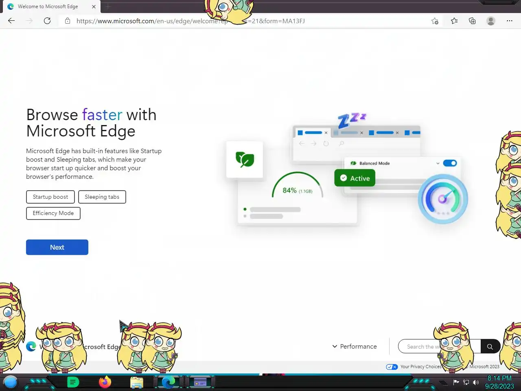This screenshot has height=391, width=521.
Task: Click the privacy choices toggle icon
Action: coord(392,367)
